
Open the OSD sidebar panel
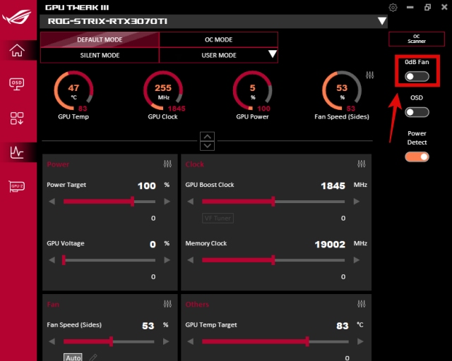(17, 84)
